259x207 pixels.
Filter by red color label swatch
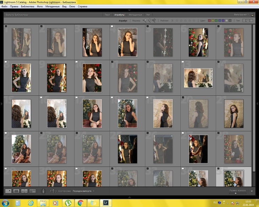point(209,21)
